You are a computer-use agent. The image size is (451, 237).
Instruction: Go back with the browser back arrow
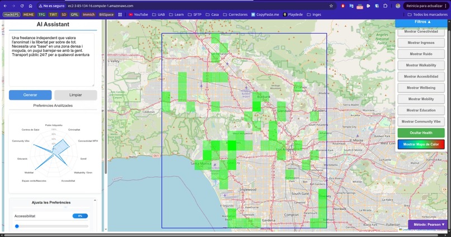coord(5,6)
